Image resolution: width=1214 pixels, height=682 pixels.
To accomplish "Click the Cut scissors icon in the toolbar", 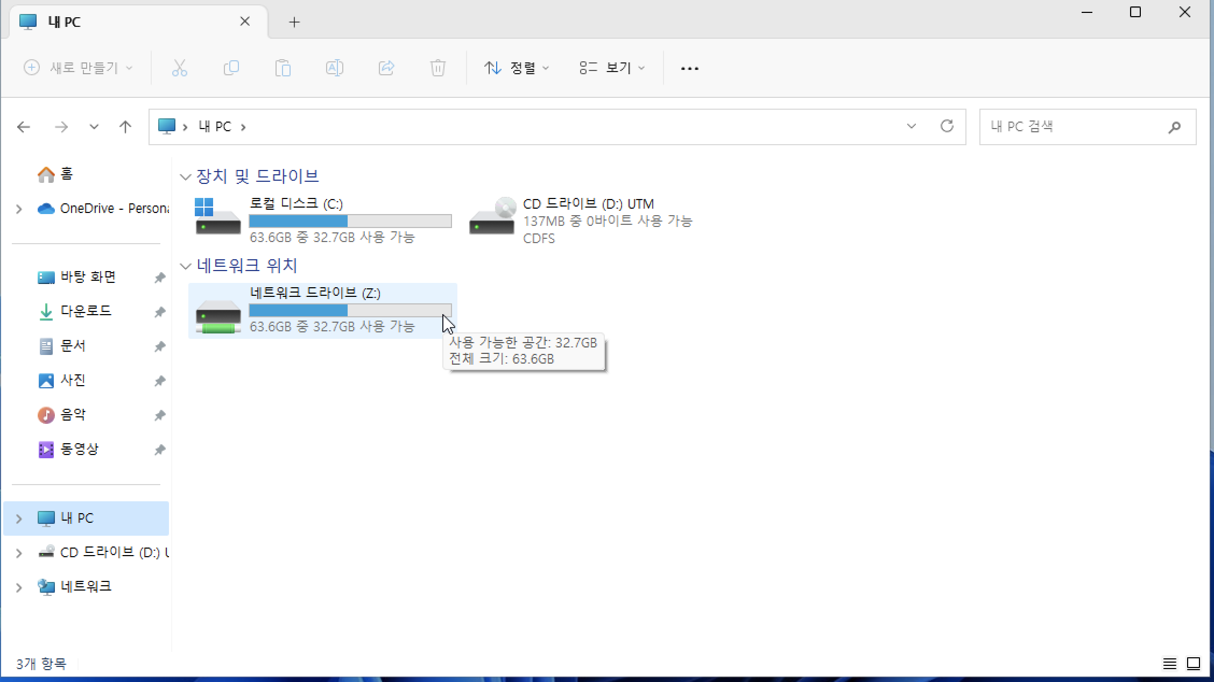I will pyautogui.click(x=179, y=68).
